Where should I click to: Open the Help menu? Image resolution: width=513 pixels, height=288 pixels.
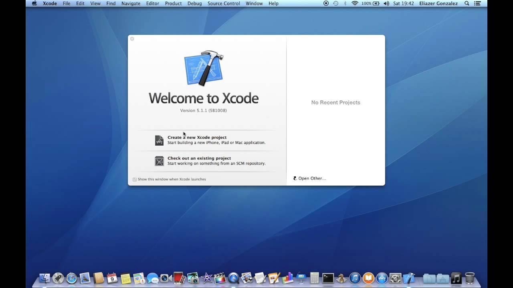click(273, 3)
